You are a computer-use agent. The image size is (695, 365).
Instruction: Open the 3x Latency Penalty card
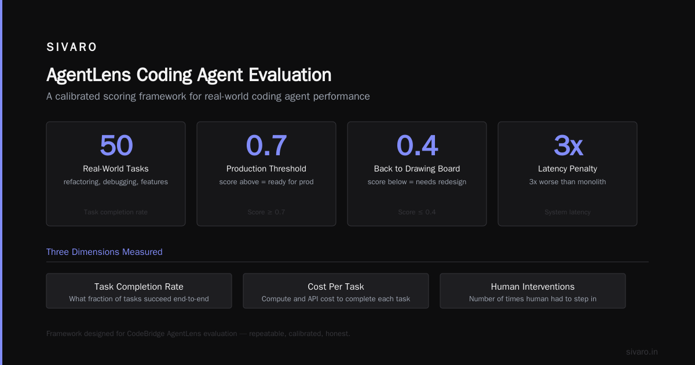pos(568,174)
